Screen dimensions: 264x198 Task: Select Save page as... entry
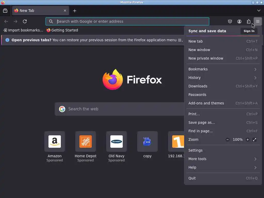pos(223,122)
